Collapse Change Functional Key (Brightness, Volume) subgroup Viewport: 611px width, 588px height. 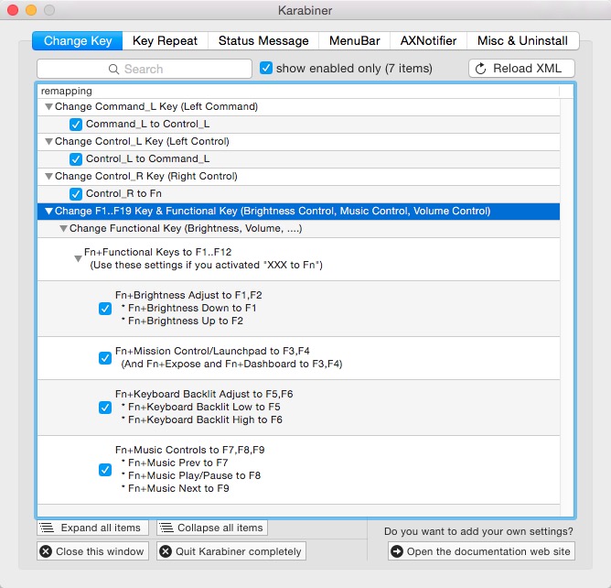[63, 228]
